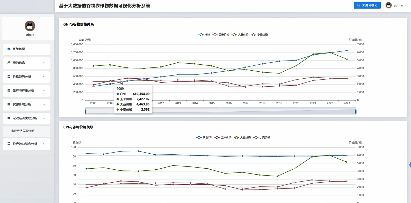Toggle 玉米价格 in CPI chart legend
The image size is (411, 203).
(x=223, y=138)
